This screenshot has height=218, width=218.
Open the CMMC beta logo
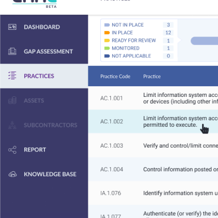[34, 4]
